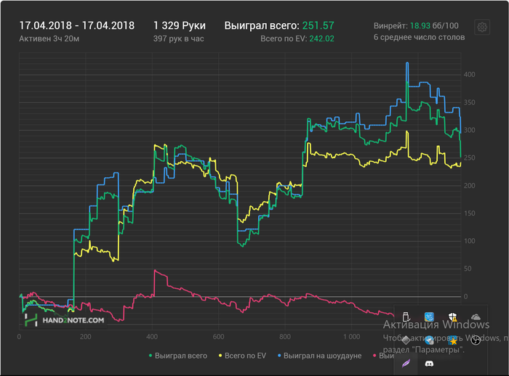Click the total won value 251.57
Viewport: 509px width, 376px height.
click(318, 25)
